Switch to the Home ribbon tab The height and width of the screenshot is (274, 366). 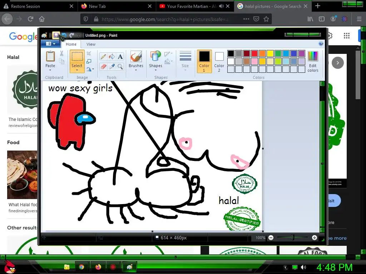click(71, 44)
